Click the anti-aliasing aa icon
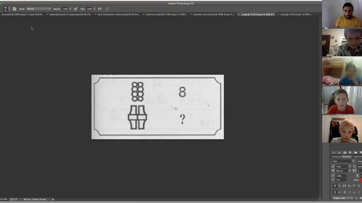Screen dimensions: 362x203 356,198
